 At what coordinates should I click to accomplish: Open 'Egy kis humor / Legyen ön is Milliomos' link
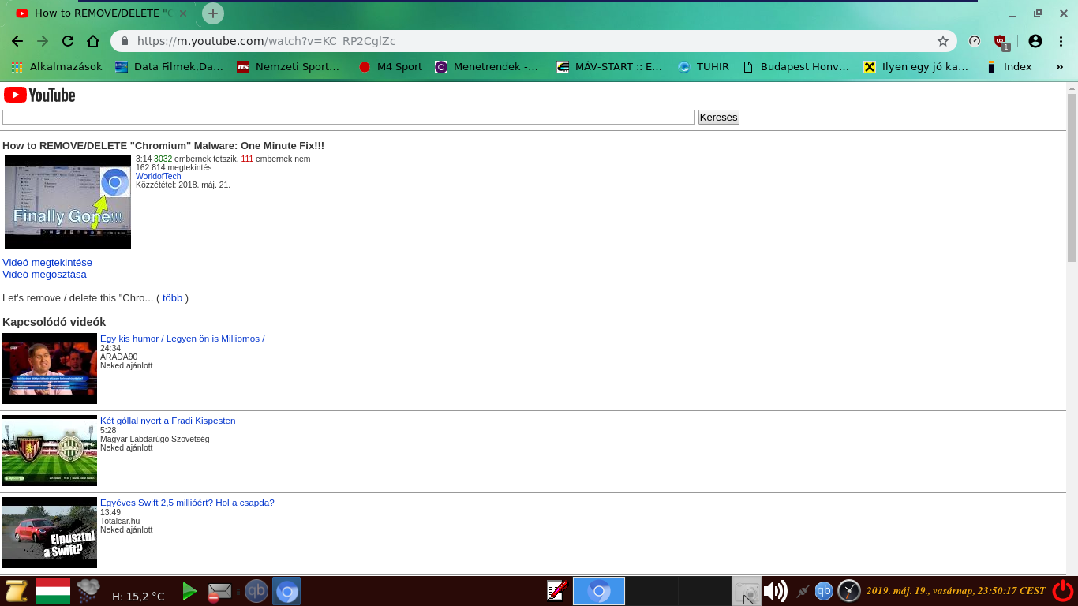tap(182, 339)
